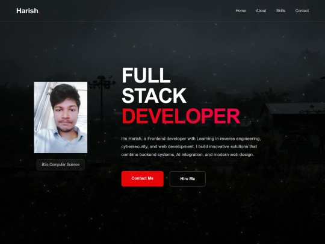Select the BSc Computer Science badge
325x244 pixels.
61,164
